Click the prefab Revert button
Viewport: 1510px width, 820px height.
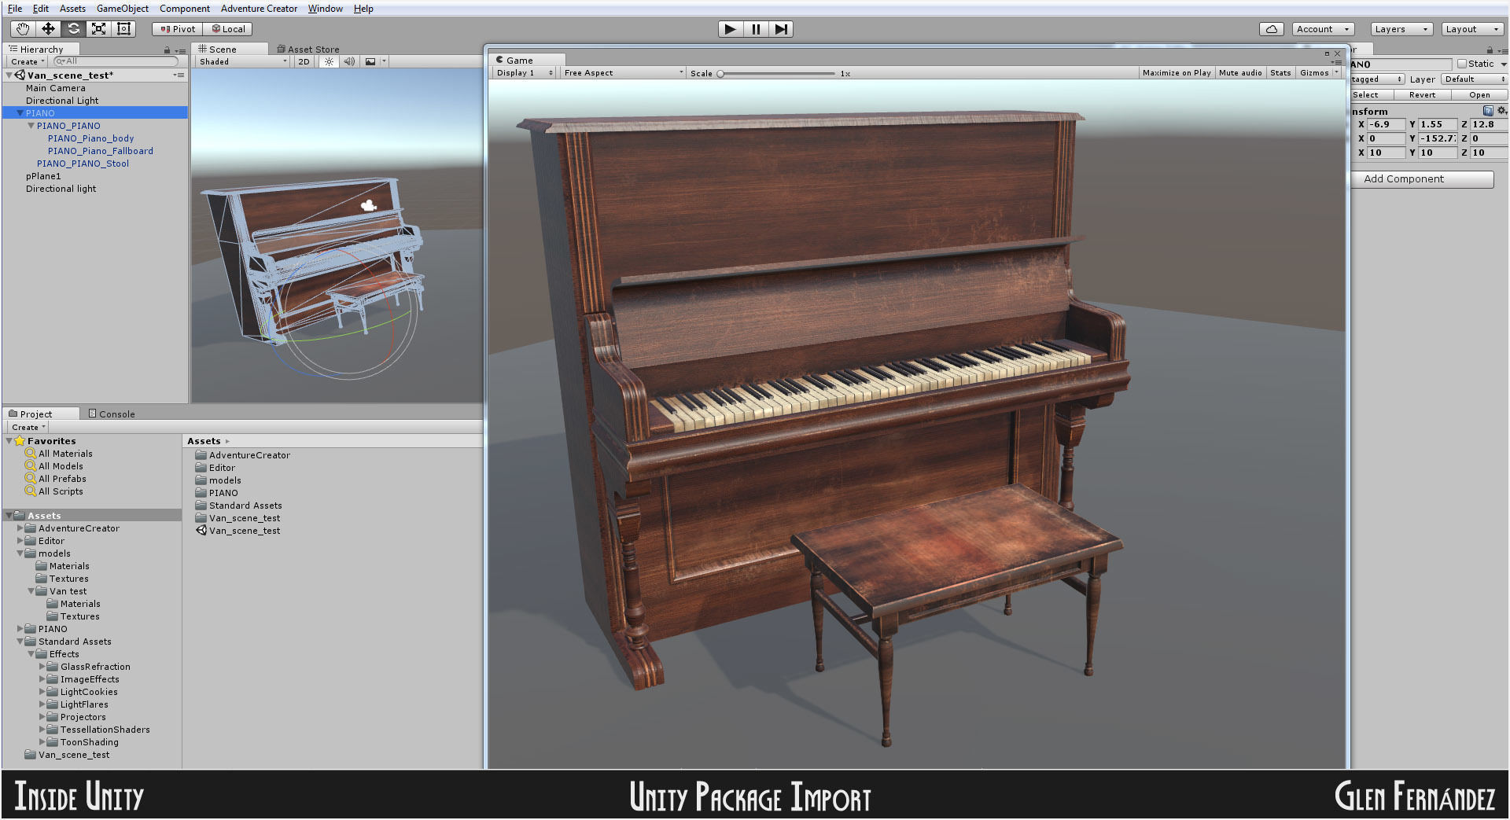tap(1422, 95)
